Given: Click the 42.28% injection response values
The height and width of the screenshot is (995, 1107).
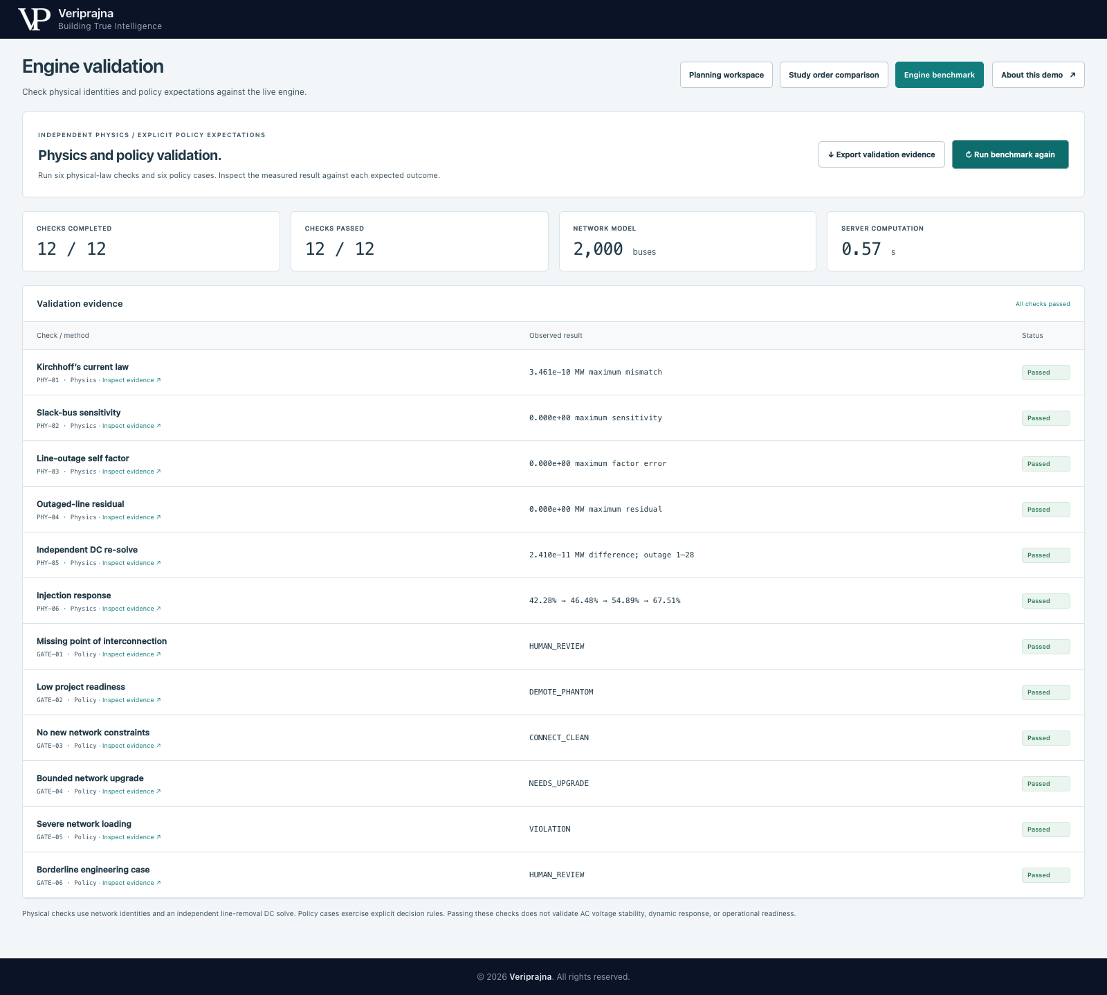Looking at the screenshot, I should (605, 601).
